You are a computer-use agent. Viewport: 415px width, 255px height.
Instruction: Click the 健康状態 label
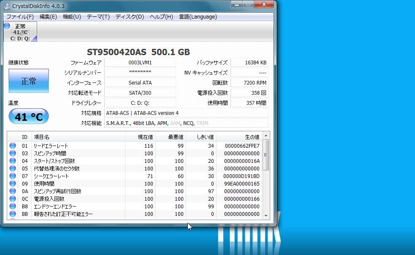tap(18, 63)
